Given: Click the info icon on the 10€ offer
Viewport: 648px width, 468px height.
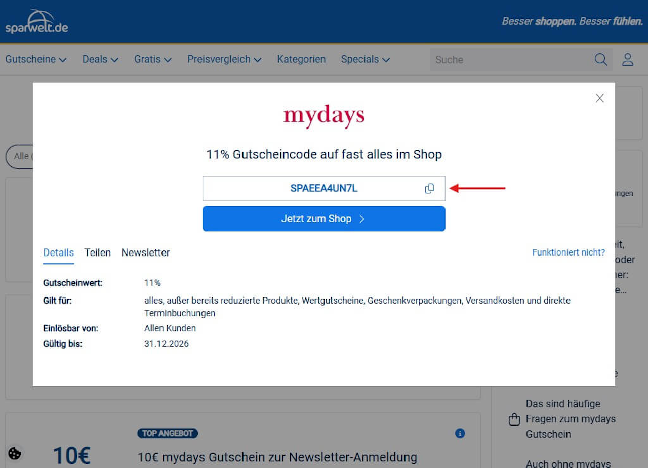Looking at the screenshot, I should [460, 433].
